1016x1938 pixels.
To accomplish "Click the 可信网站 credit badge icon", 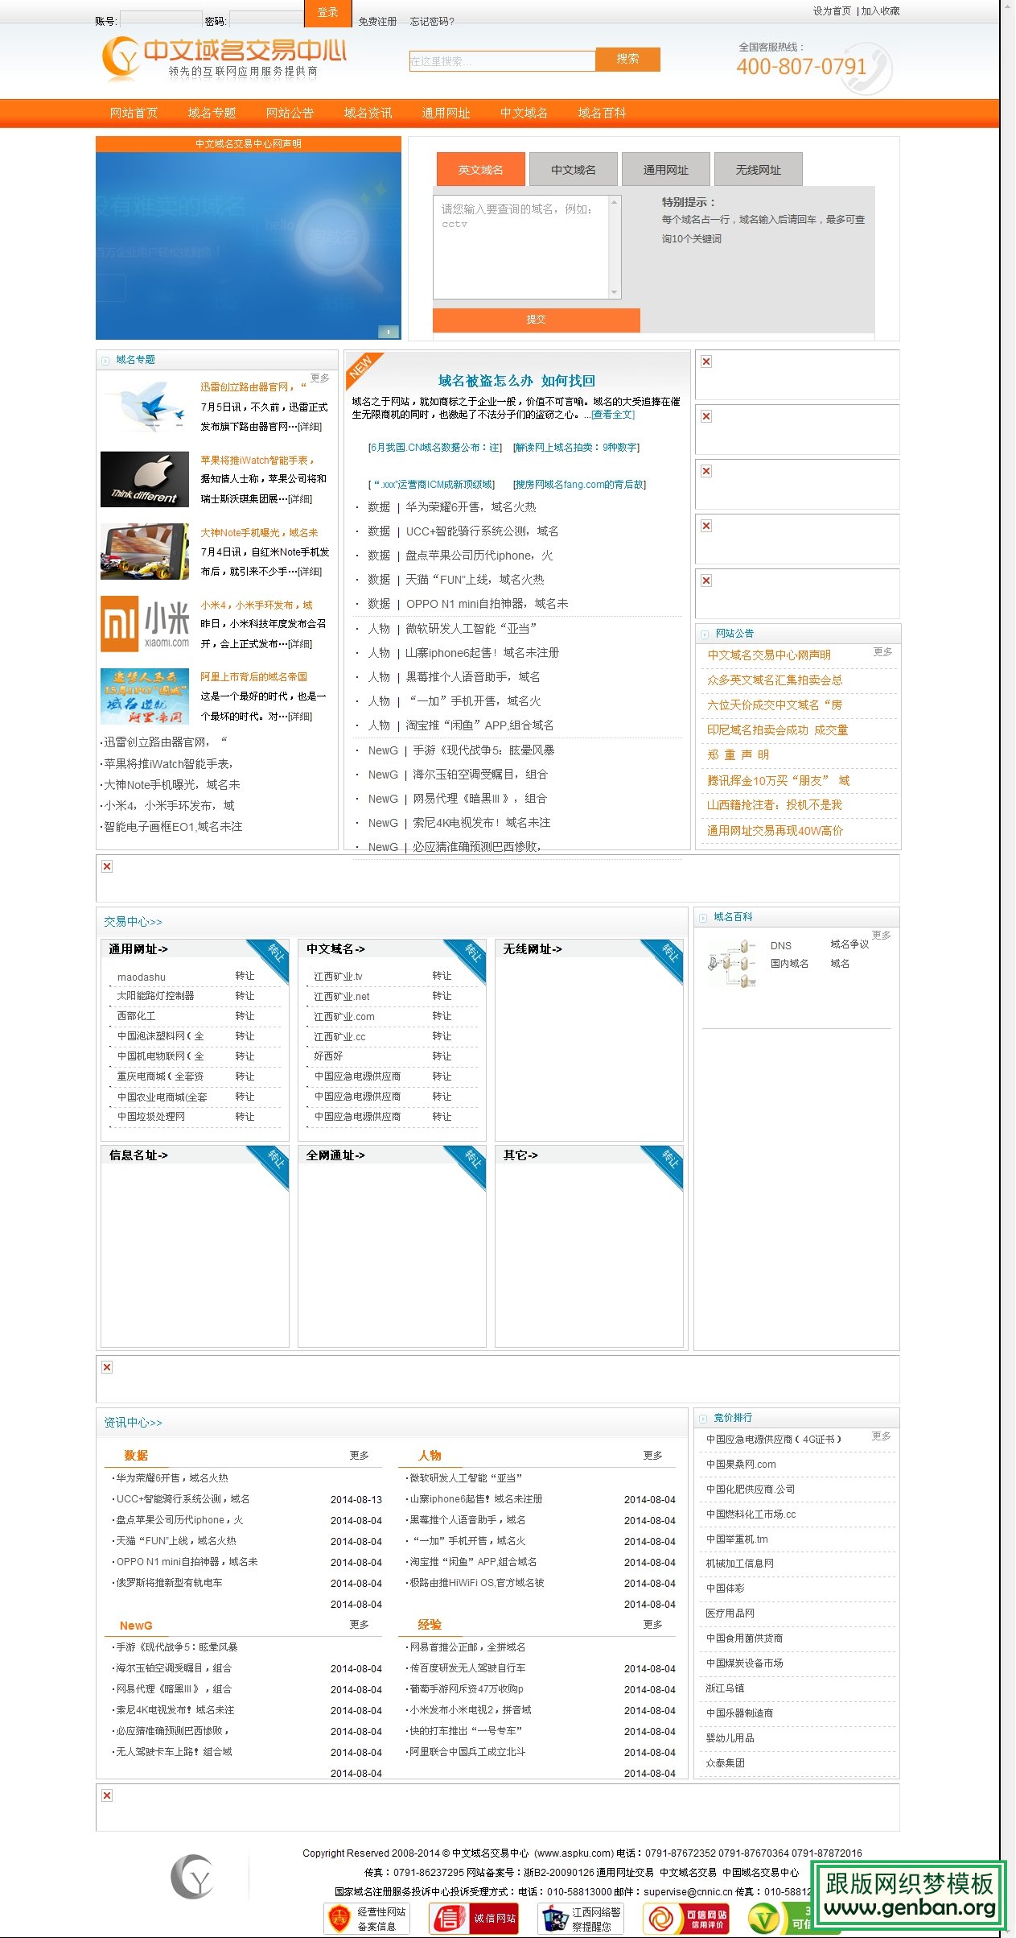I will 686,1919.
